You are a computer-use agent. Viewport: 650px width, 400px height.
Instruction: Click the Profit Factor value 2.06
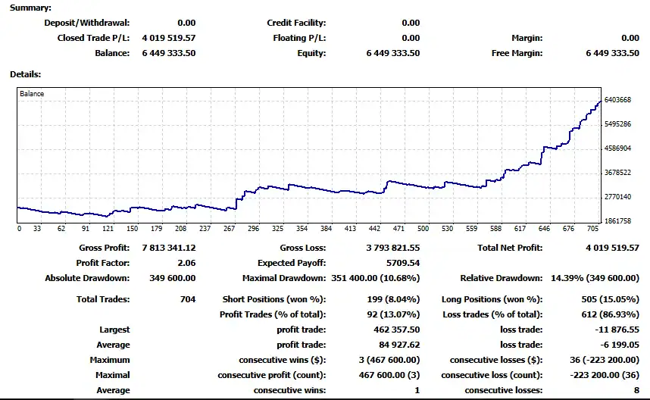[186, 263]
